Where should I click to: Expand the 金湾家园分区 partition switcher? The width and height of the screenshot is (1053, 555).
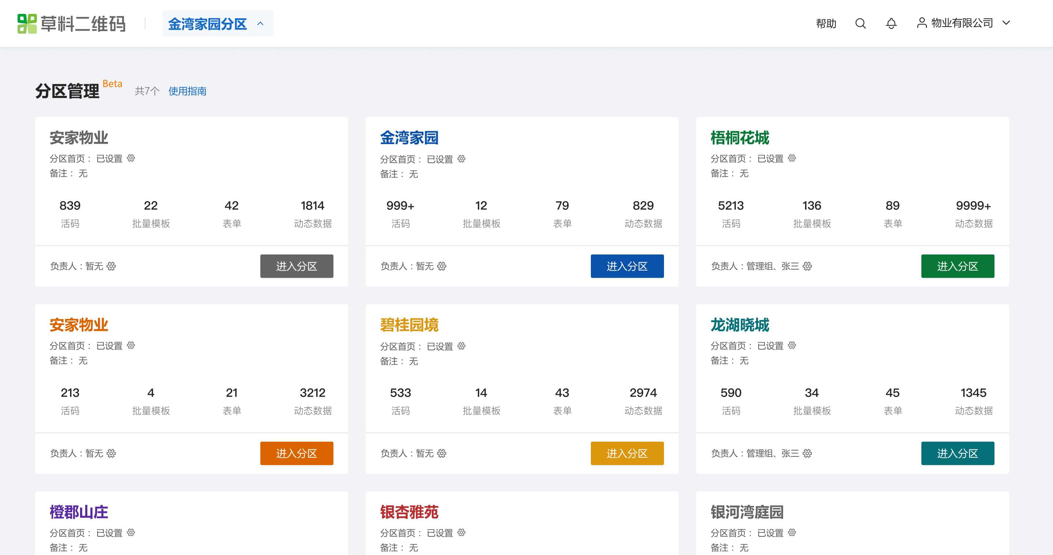tap(218, 24)
